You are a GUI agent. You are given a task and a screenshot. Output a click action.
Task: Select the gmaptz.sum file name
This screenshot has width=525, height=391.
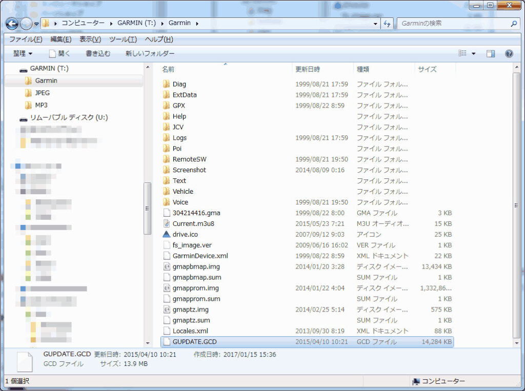click(x=191, y=320)
